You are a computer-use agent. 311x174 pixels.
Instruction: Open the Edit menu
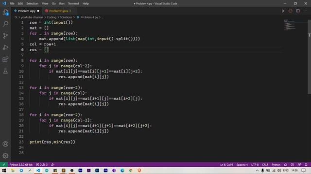20,3
